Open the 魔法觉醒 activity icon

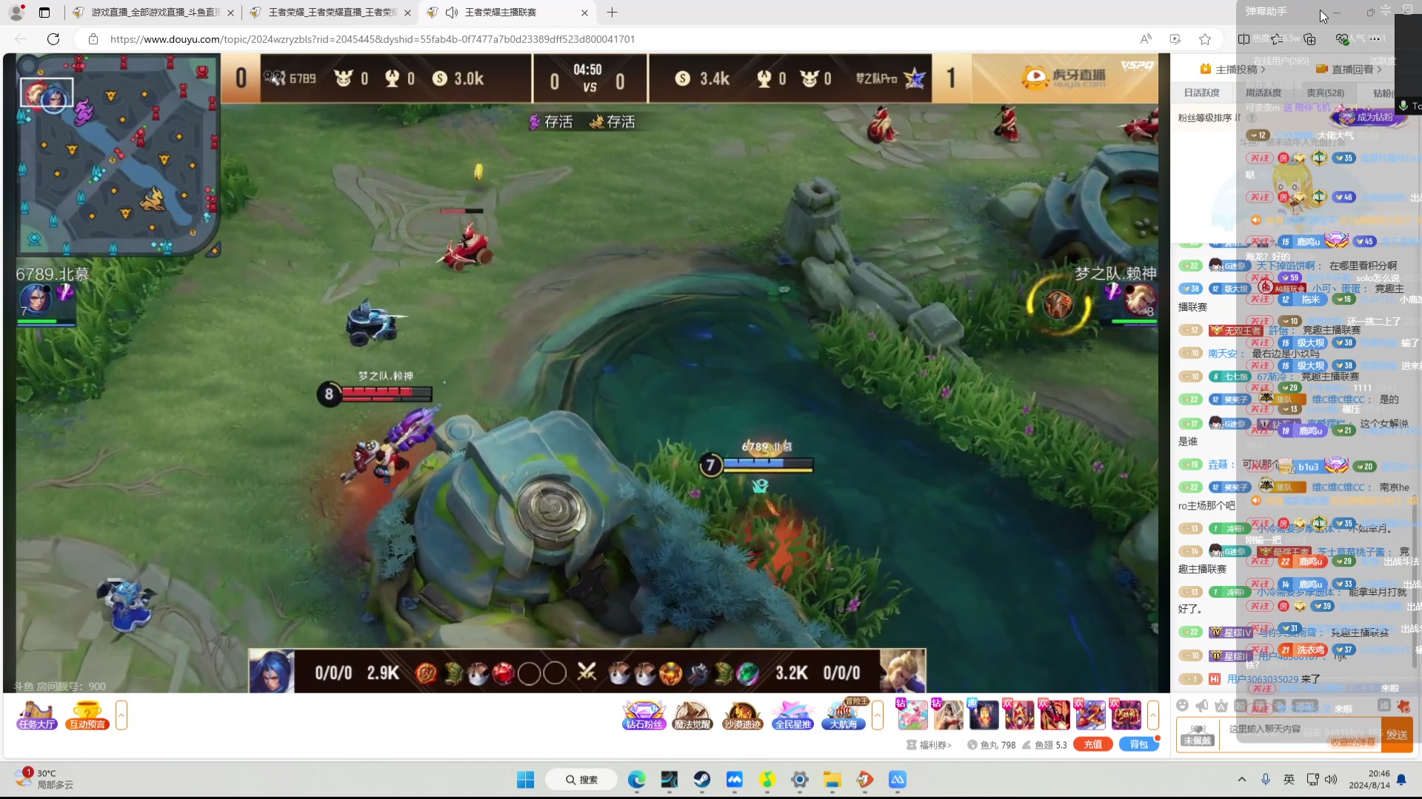point(692,715)
